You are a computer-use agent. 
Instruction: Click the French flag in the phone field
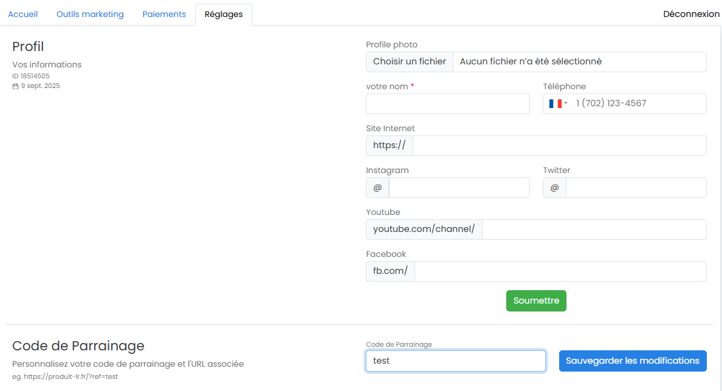coord(556,103)
